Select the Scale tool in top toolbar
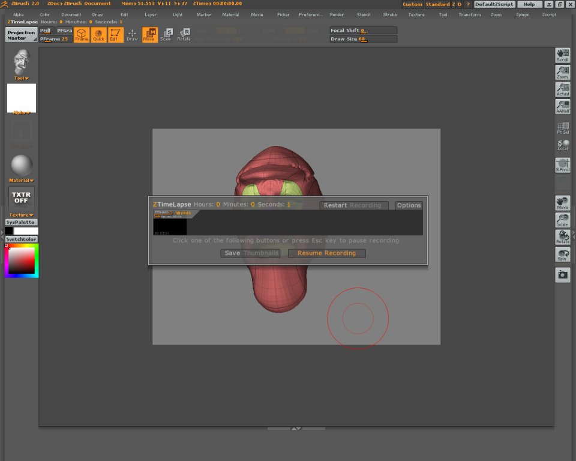Screen dimensions: 576x461 [166, 35]
